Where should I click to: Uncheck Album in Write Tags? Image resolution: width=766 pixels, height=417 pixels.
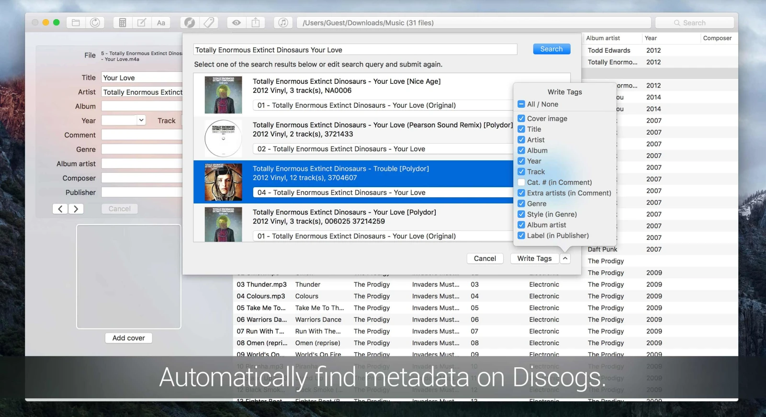(521, 150)
